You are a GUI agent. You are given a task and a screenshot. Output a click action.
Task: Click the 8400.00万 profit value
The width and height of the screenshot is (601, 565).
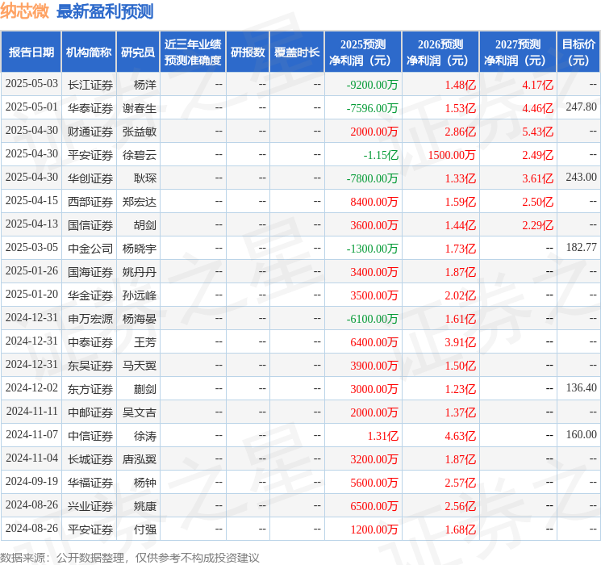point(374,202)
